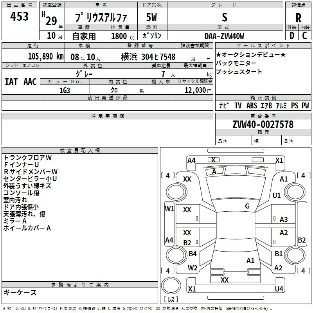
Task: Click office notice キーケース
Action: (20, 293)
